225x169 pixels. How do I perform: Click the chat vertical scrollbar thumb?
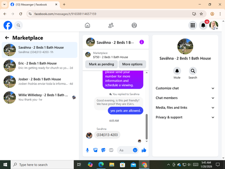pos(147,127)
